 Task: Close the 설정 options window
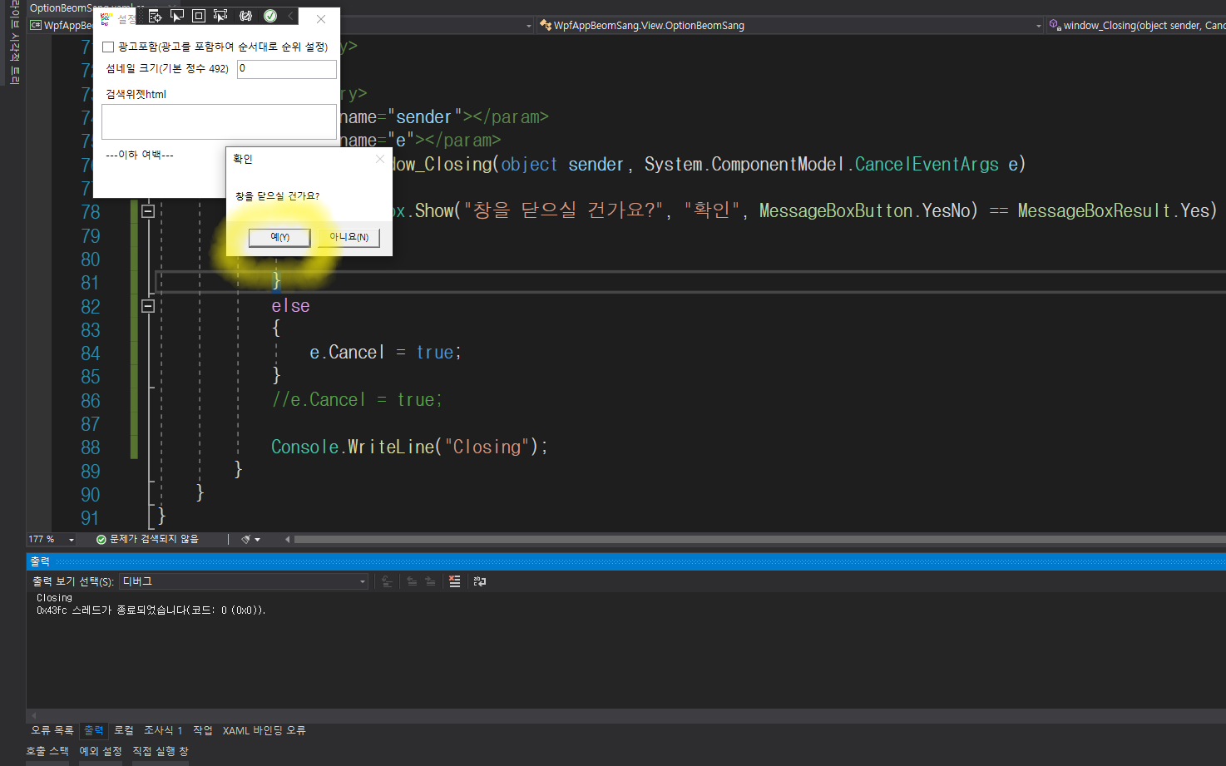(321, 18)
